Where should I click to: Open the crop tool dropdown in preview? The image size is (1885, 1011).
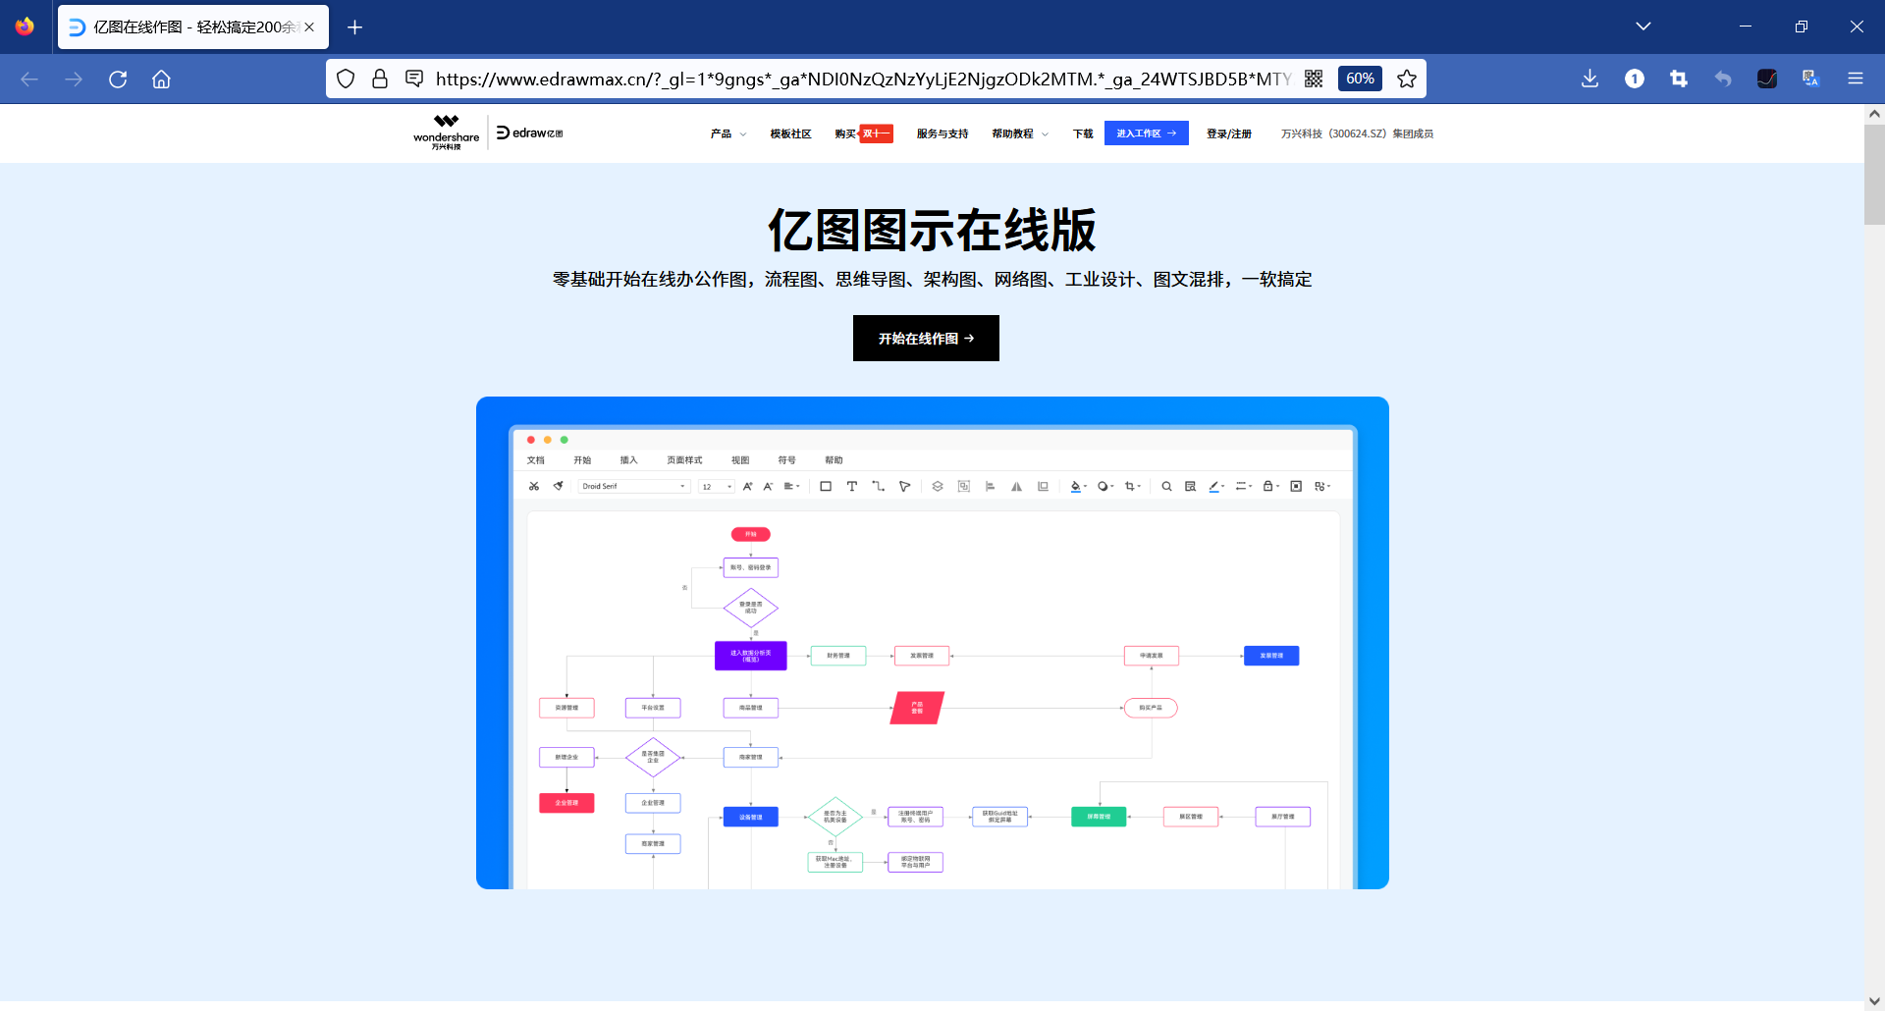point(1132,486)
